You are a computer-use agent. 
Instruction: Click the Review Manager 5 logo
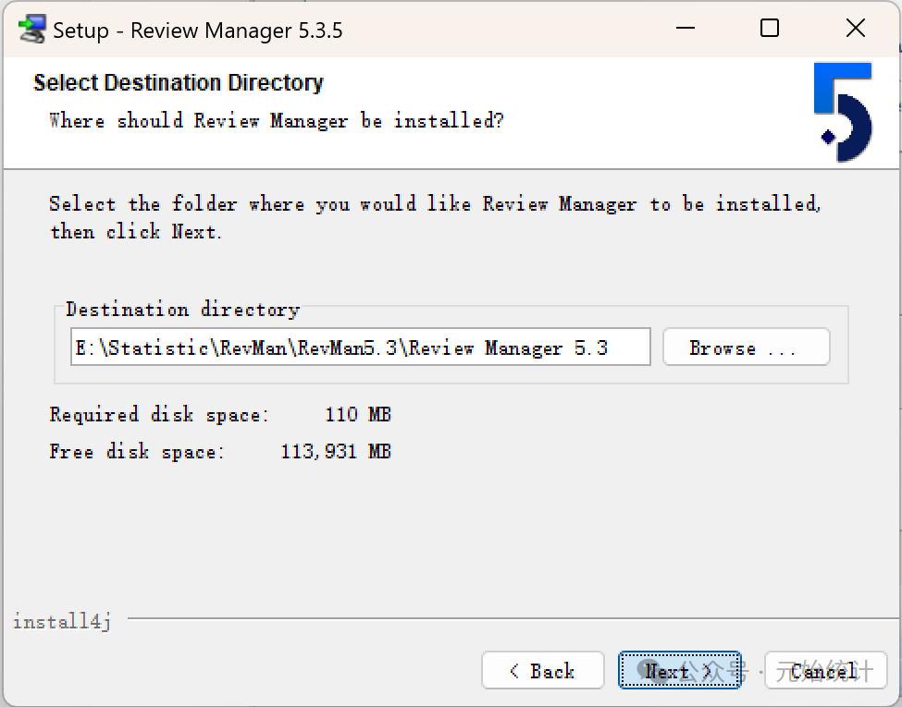[843, 112]
